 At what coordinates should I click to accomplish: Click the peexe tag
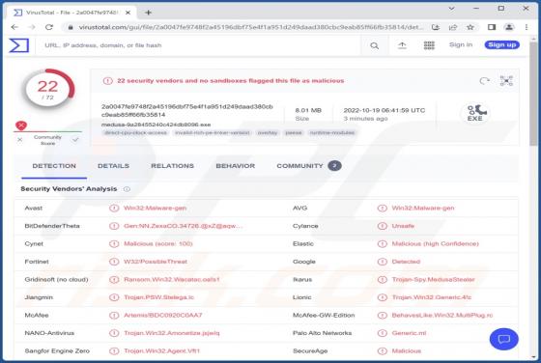click(x=294, y=132)
